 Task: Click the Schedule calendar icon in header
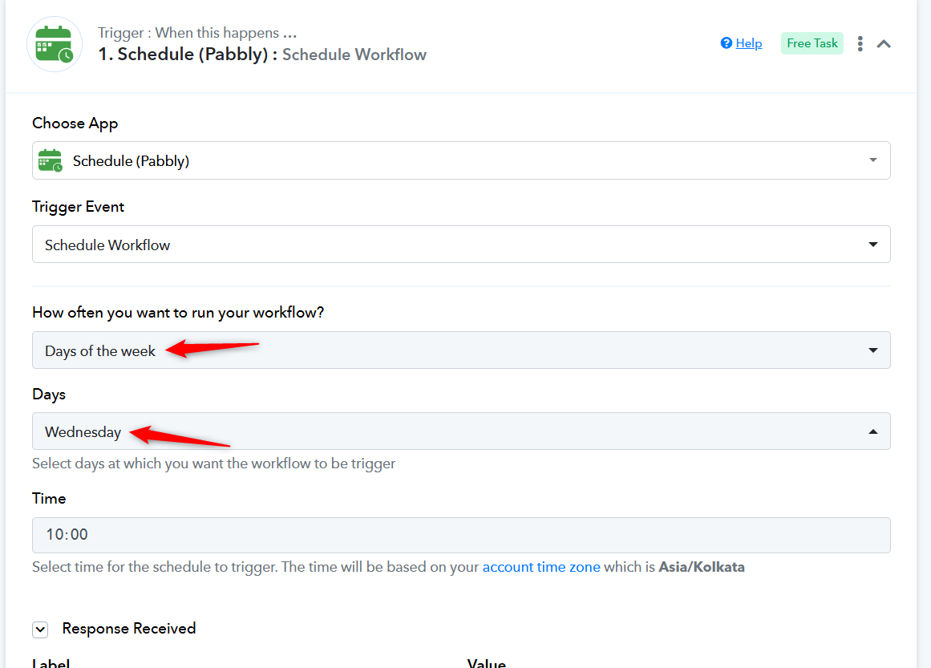(55, 44)
